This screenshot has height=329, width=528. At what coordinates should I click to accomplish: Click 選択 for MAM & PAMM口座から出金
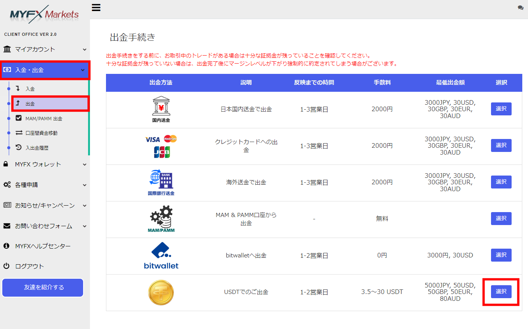pyautogui.click(x=501, y=219)
